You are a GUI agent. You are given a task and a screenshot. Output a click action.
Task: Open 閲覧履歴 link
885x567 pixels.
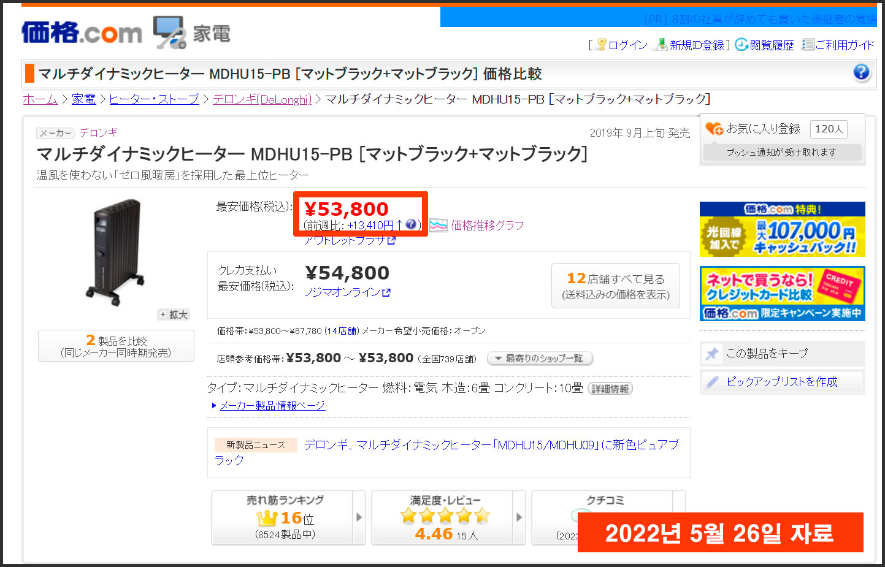(x=772, y=45)
